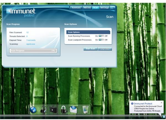Open the black briefcase dock icon

[x=53, y=110]
